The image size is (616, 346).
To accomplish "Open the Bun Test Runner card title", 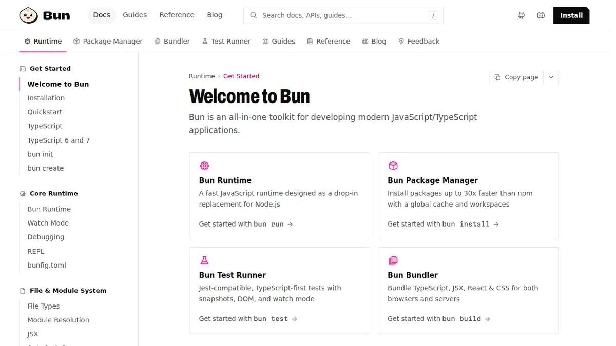I will (233, 275).
